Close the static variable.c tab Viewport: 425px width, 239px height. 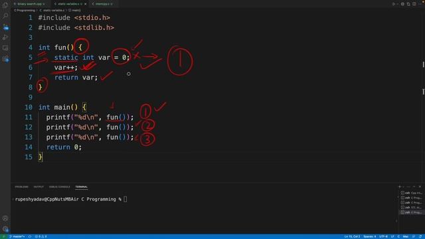point(85,4)
